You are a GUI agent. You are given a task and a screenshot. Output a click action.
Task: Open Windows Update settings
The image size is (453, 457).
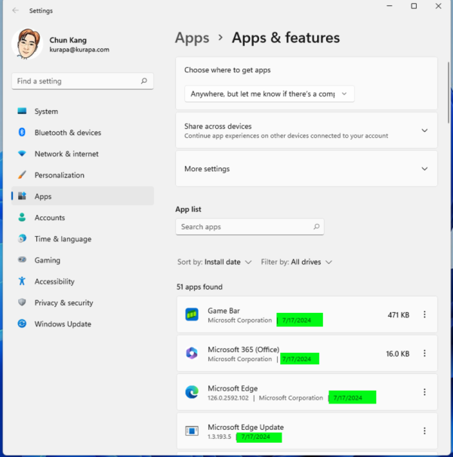82,324
